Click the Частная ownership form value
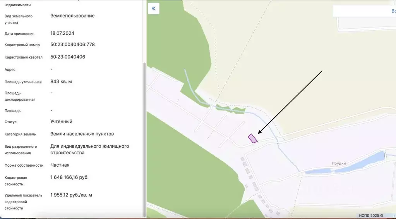 [x=60, y=165]
